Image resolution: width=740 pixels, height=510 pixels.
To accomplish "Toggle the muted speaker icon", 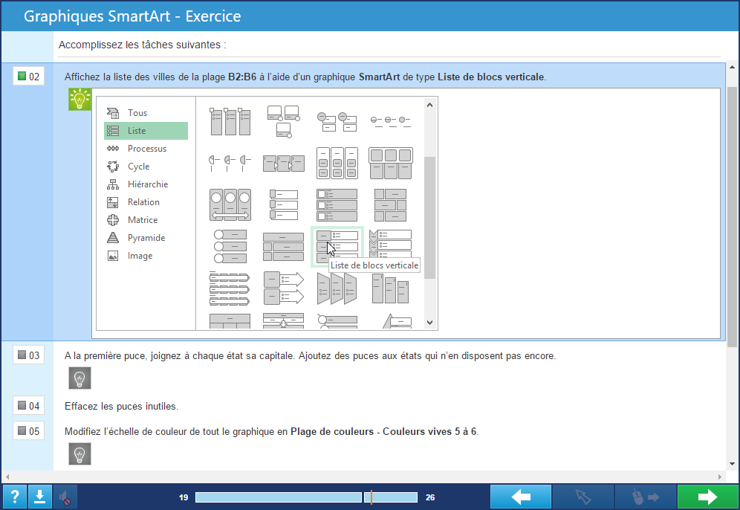I will [65, 497].
